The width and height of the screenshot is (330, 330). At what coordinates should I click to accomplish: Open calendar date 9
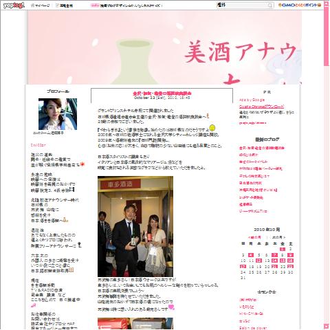point(291,255)
